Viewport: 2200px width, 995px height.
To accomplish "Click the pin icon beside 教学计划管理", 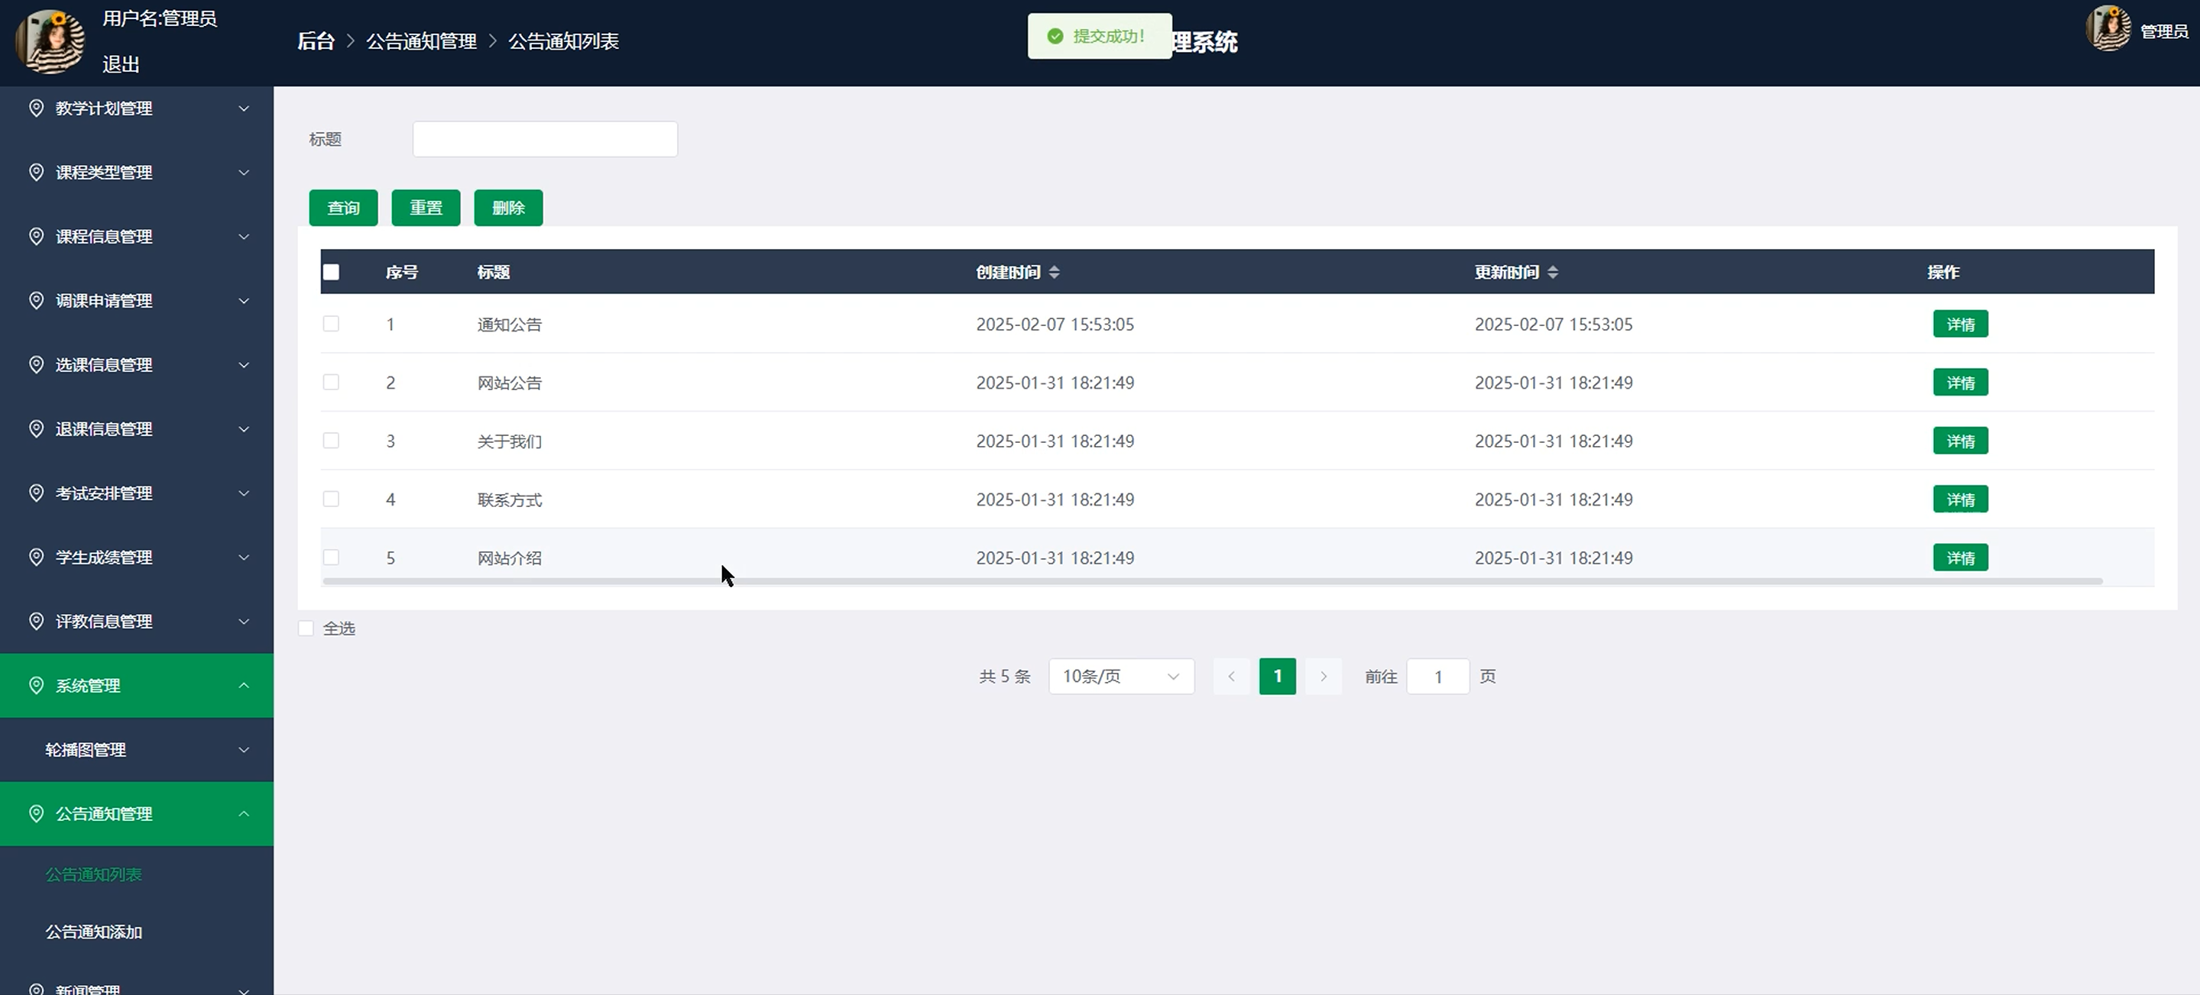I will [36, 108].
